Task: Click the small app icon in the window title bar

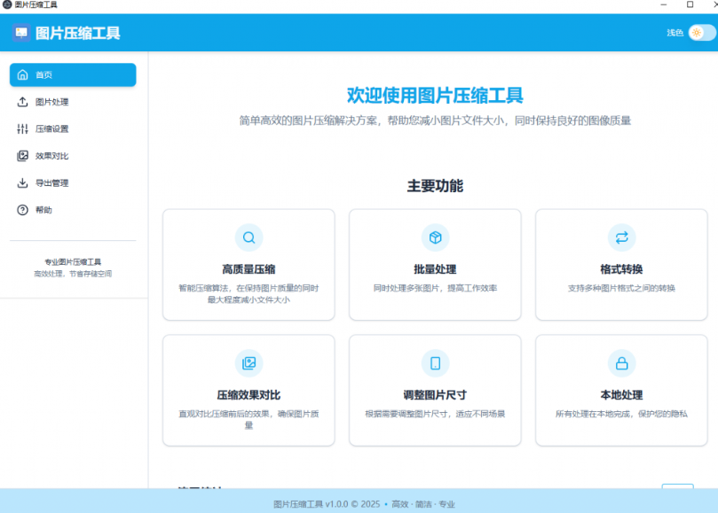Action: point(8,5)
